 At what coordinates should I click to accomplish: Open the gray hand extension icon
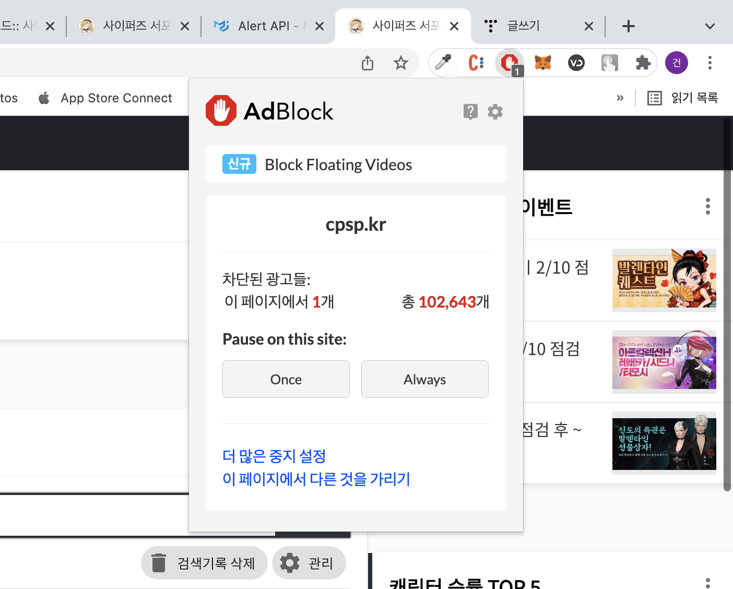point(610,63)
